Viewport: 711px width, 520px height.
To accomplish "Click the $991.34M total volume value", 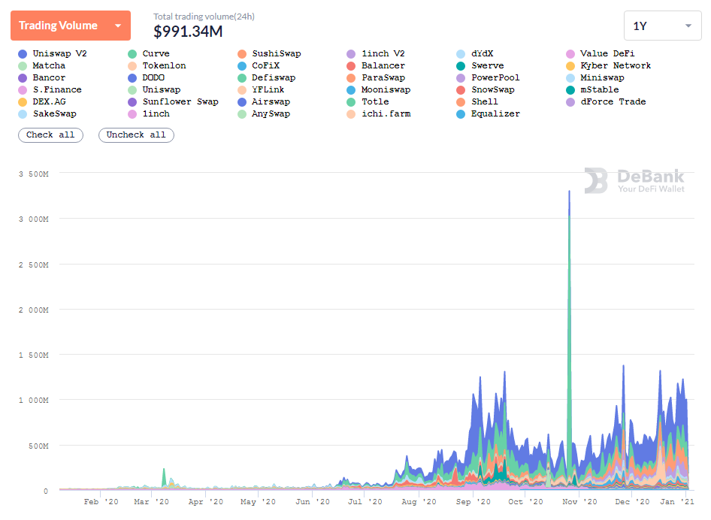I will 188,32.
